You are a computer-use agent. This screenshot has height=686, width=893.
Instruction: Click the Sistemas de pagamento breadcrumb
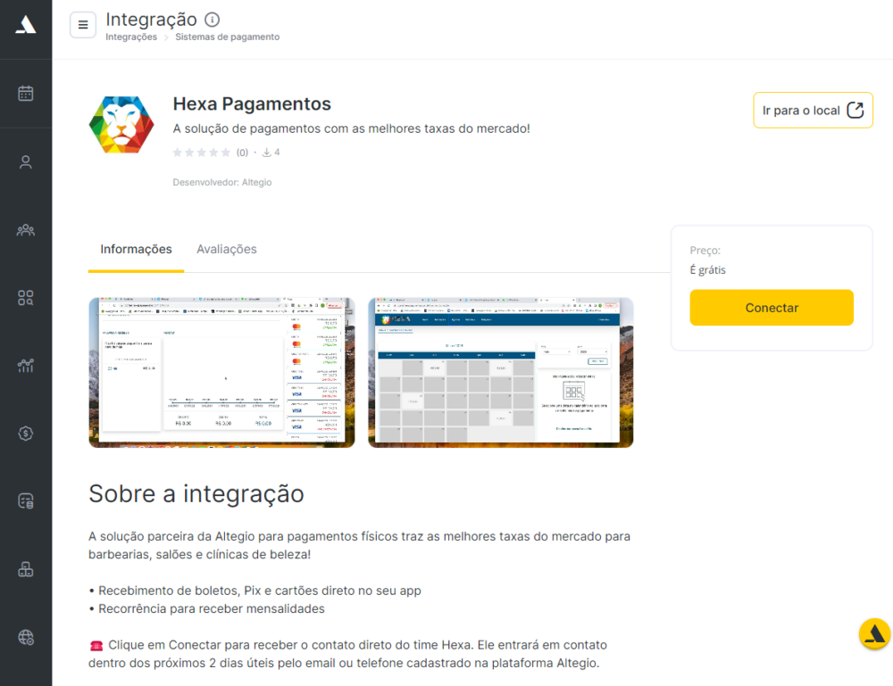pos(227,37)
